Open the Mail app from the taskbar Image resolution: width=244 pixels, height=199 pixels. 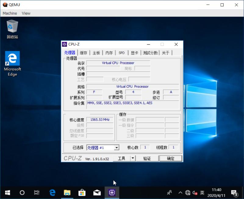point(97,192)
